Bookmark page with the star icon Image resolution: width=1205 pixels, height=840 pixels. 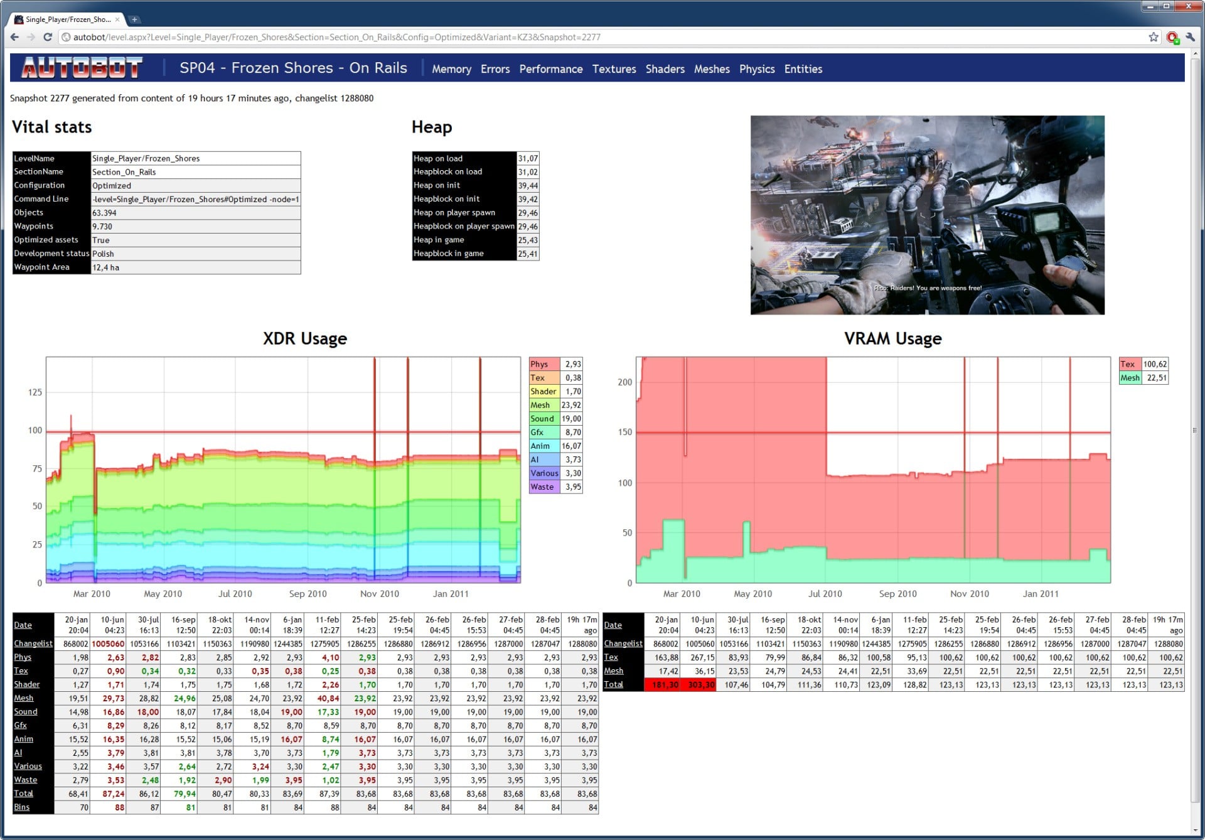pos(1154,37)
